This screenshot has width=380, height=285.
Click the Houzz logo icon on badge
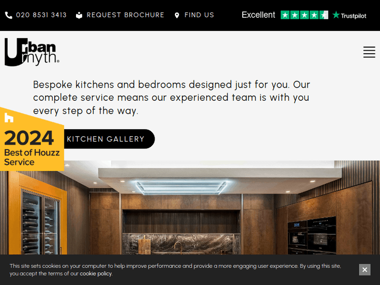(9, 117)
